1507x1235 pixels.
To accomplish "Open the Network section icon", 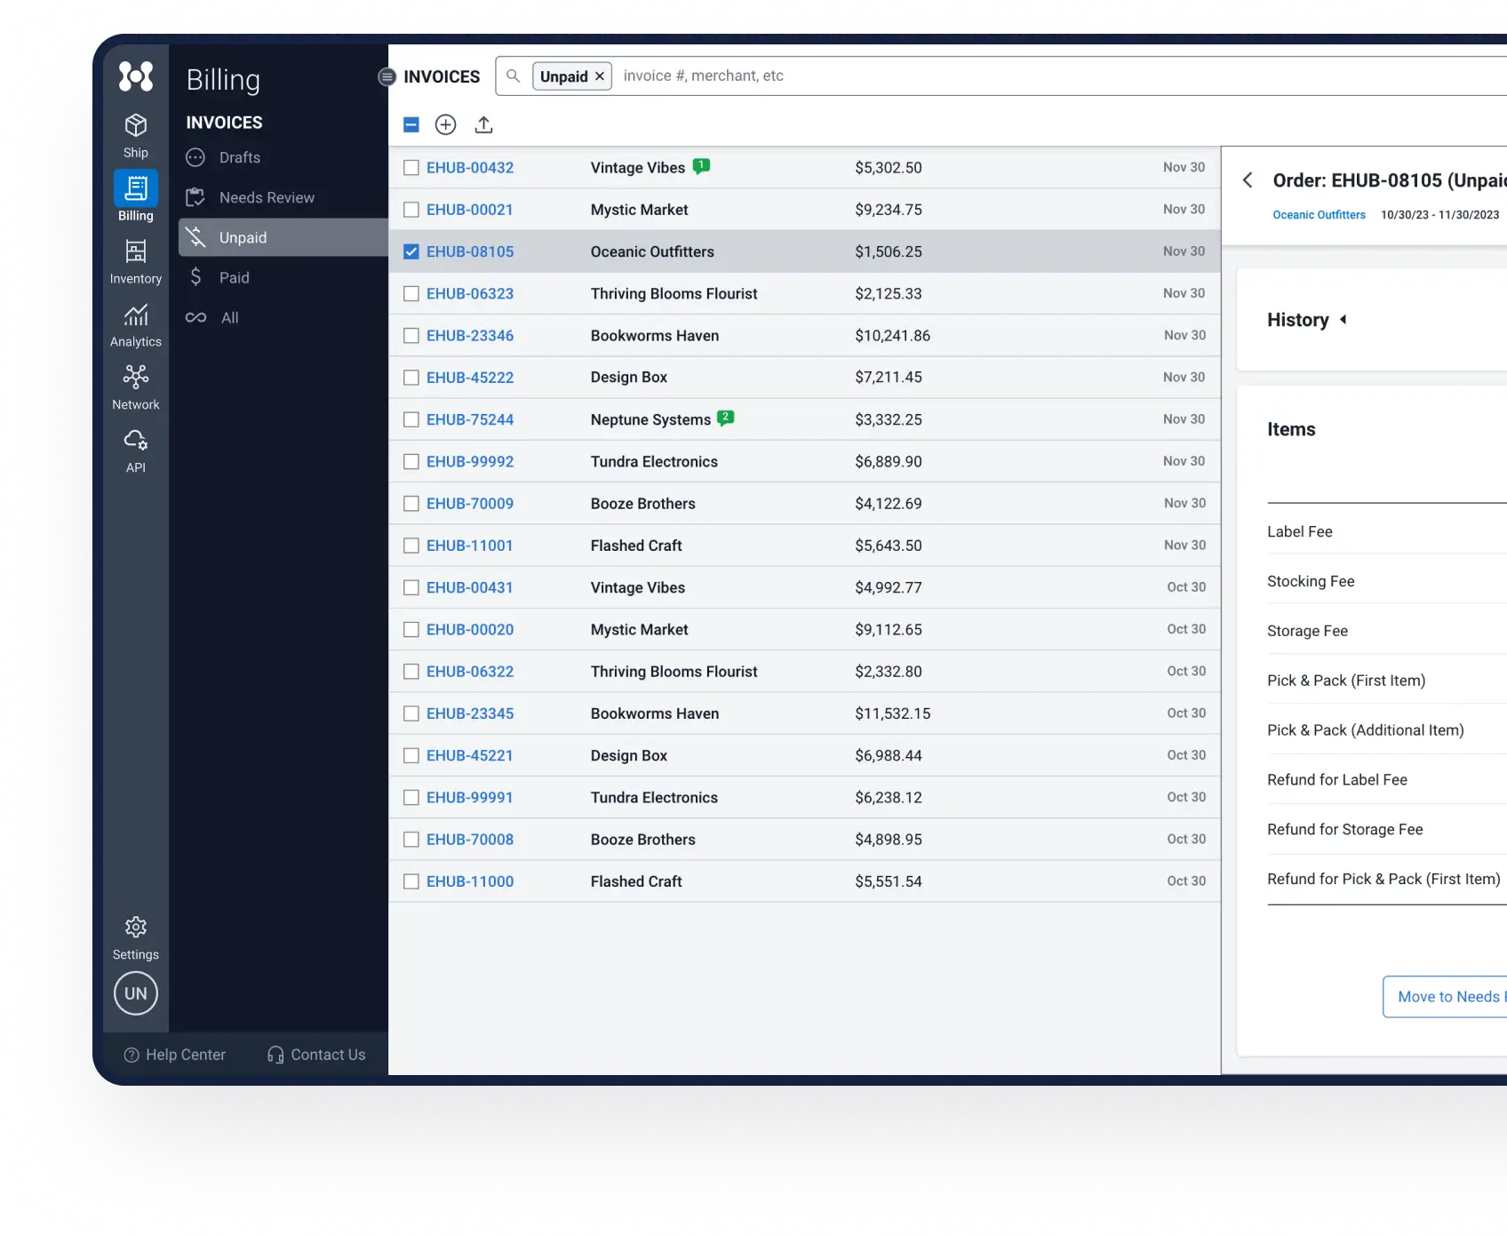I will click(135, 387).
